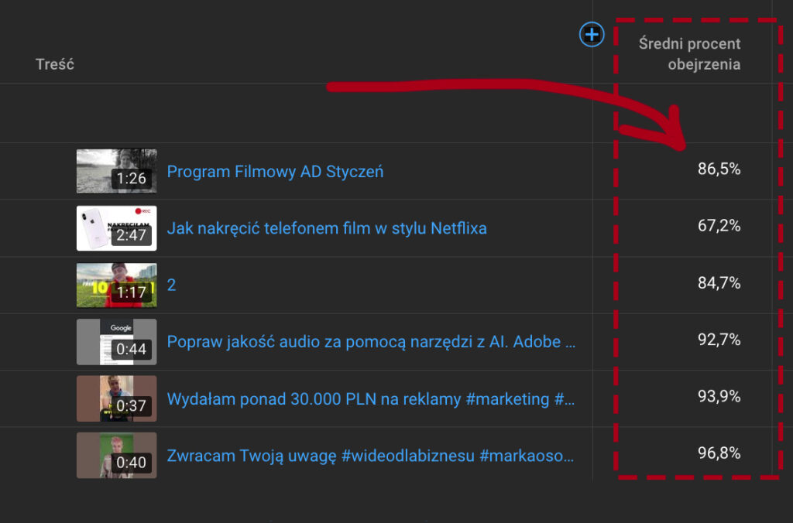Select the 93,9% percentage cell
The image size is (793, 523).
point(719,396)
